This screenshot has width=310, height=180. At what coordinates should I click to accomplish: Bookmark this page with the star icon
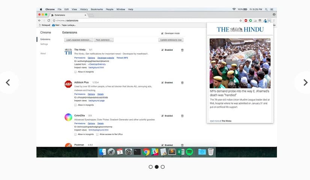click(x=240, y=21)
